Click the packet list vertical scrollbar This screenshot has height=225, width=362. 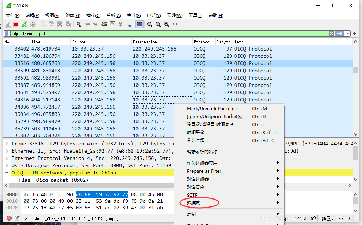click(x=355, y=91)
